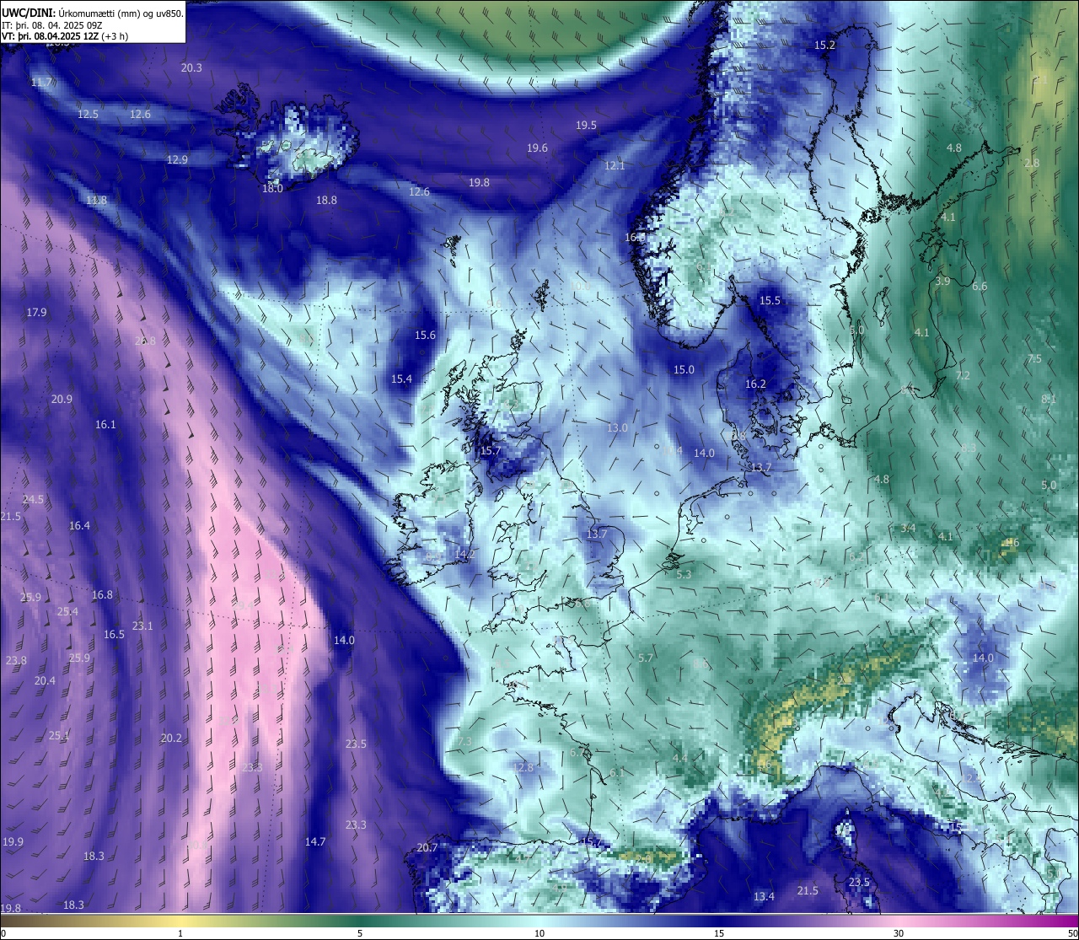Click the 18.0 value on Iceland's south coast
The height and width of the screenshot is (940, 1079).
pos(272,189)
